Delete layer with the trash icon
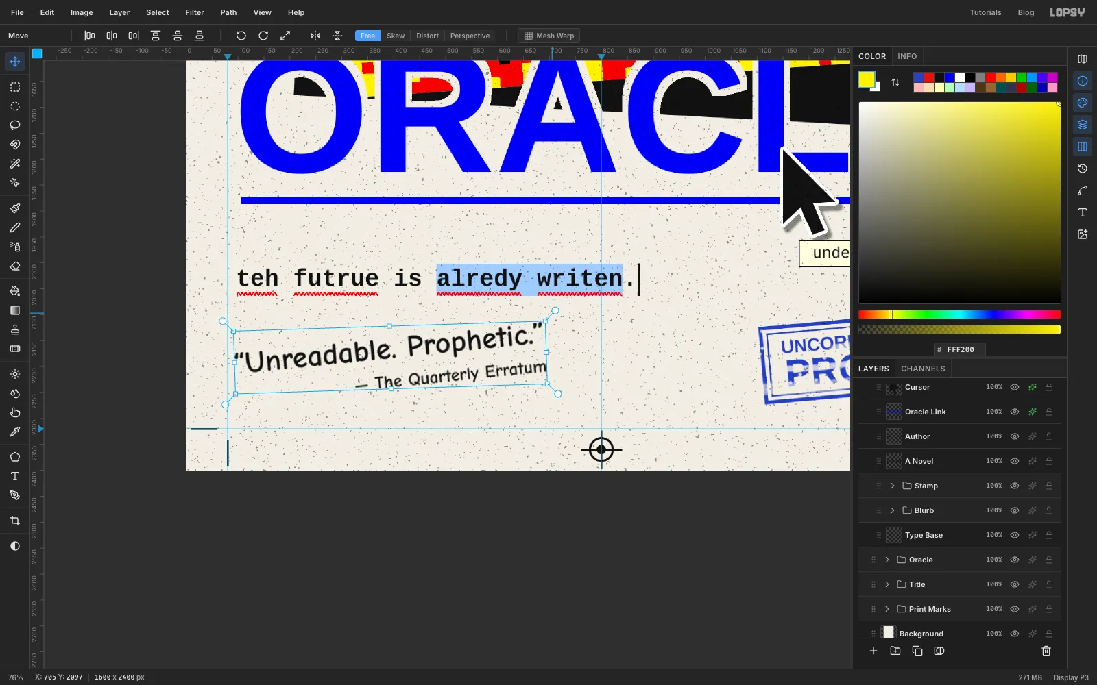The height and width of the screenshot is (685, 1097). pyautogui.click(x=1046, y=651)
